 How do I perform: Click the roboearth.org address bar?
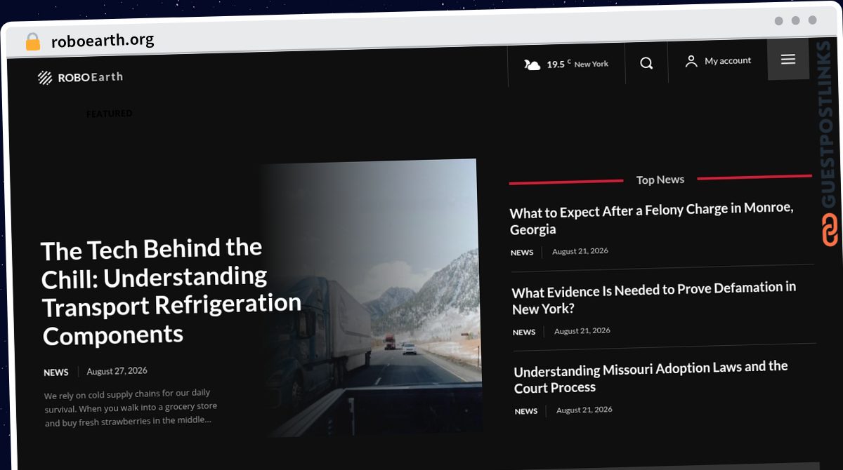[103, 41]
